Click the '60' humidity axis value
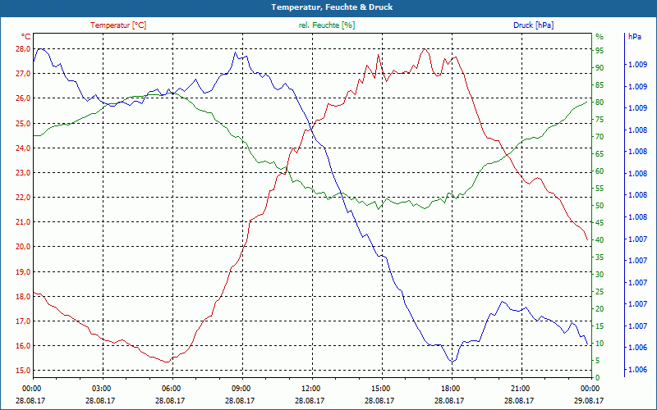The width and height of the screenshot is (657, 410). click(x=600, y=171)
